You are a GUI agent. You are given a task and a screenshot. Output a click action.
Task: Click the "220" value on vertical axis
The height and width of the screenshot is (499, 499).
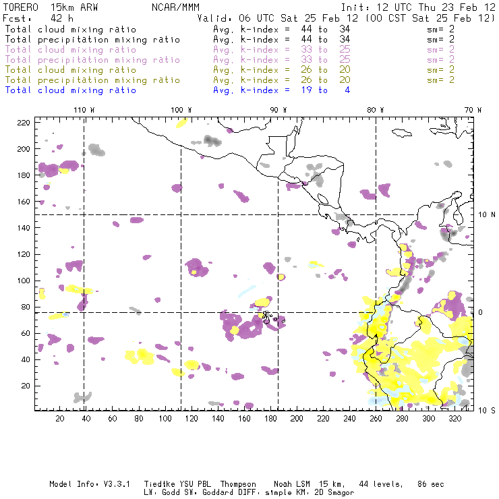click(x=24, y=123)
